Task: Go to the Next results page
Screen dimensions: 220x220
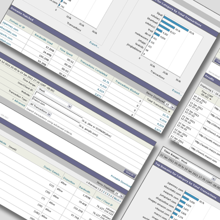Action: [117, 199]
